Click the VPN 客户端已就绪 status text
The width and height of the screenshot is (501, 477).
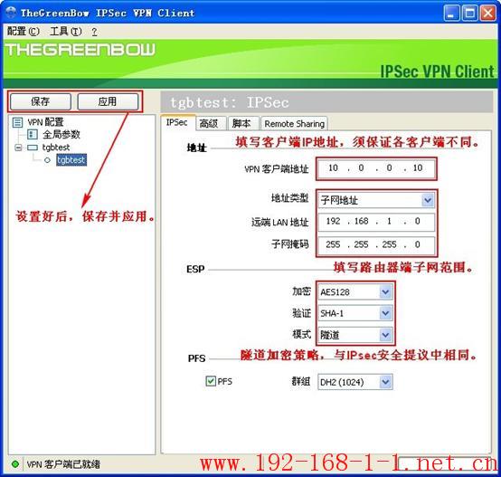coord(63,464)
